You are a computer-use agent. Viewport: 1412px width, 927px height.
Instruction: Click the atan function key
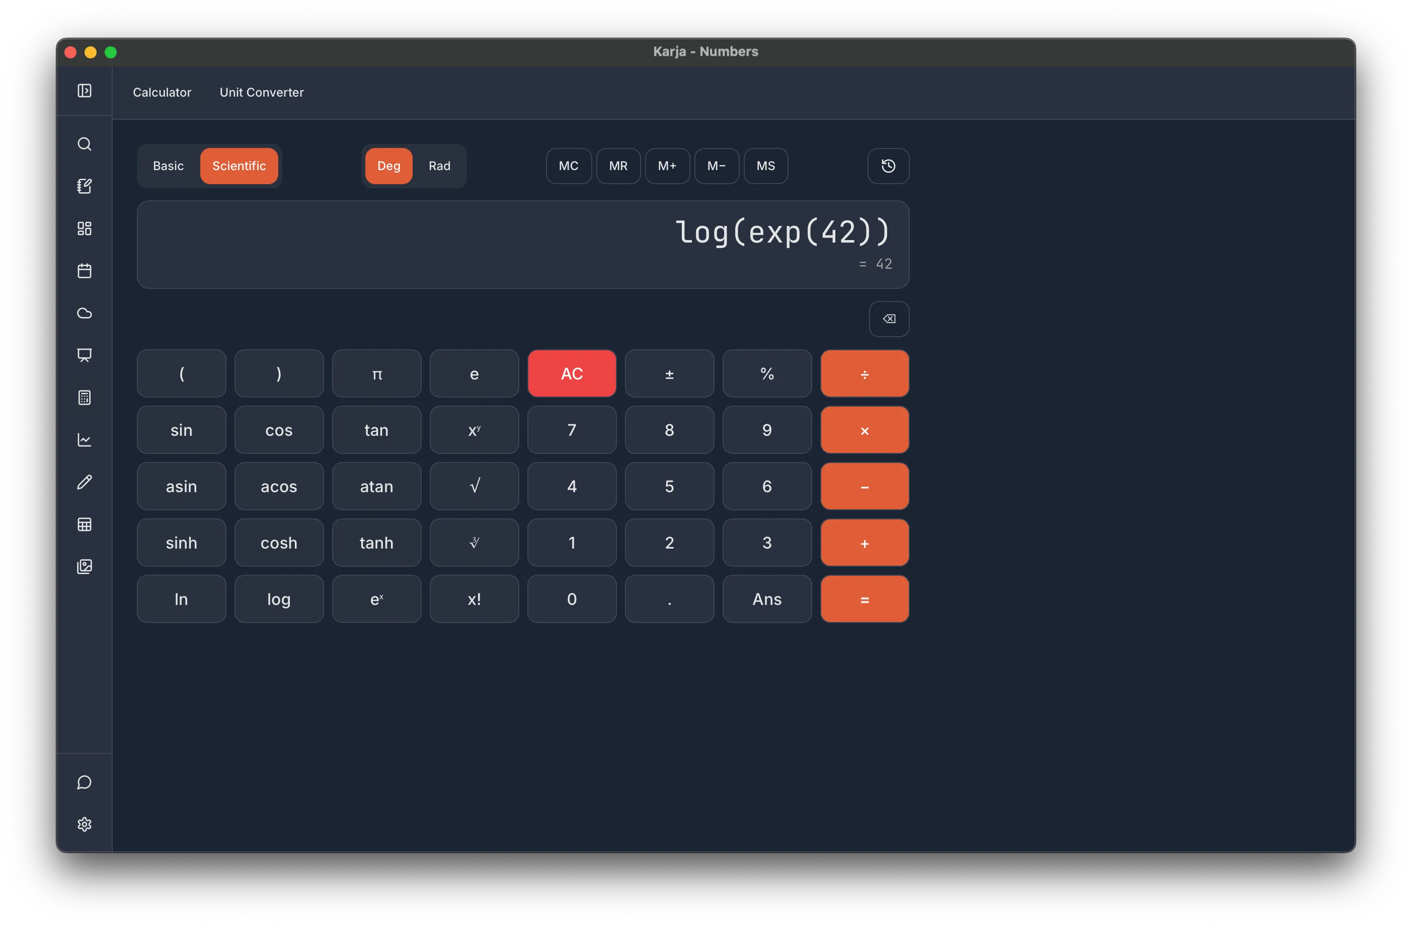(x=377, y=487)
